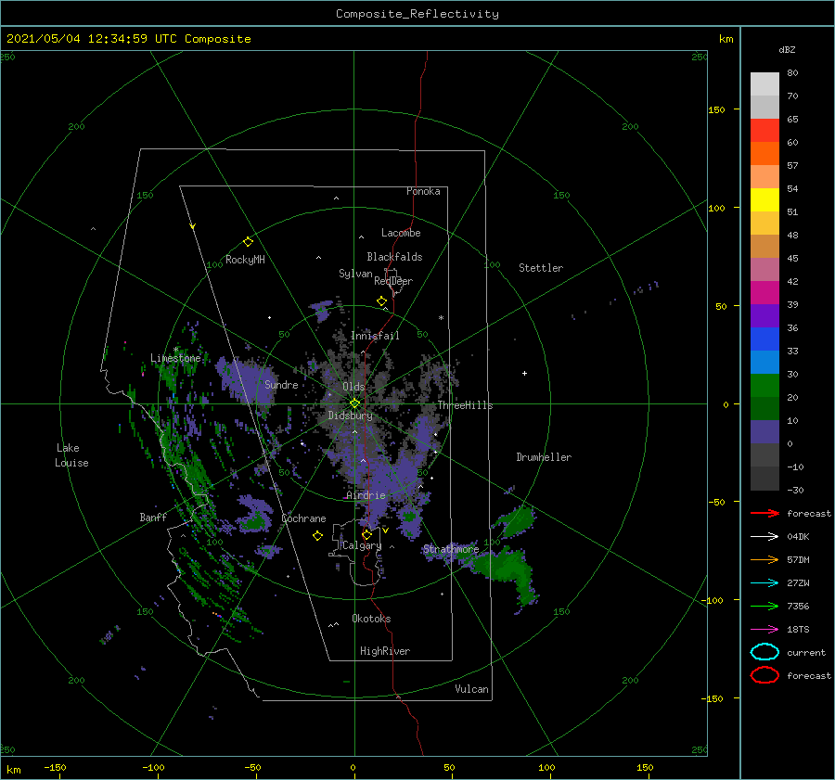Click the Sylvan label
This screenshot has width=835, height=780.
tap(355, 274)
